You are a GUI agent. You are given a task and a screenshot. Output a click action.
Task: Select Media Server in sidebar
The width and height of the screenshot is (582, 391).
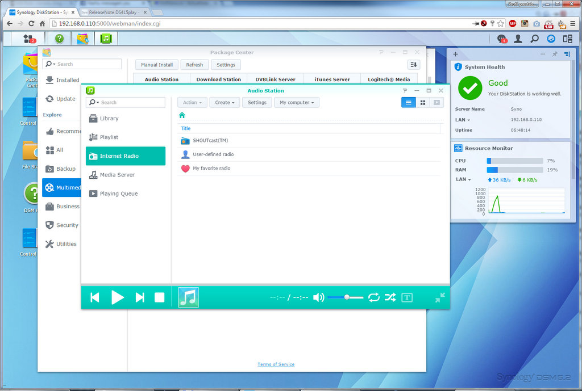[126, 175]
